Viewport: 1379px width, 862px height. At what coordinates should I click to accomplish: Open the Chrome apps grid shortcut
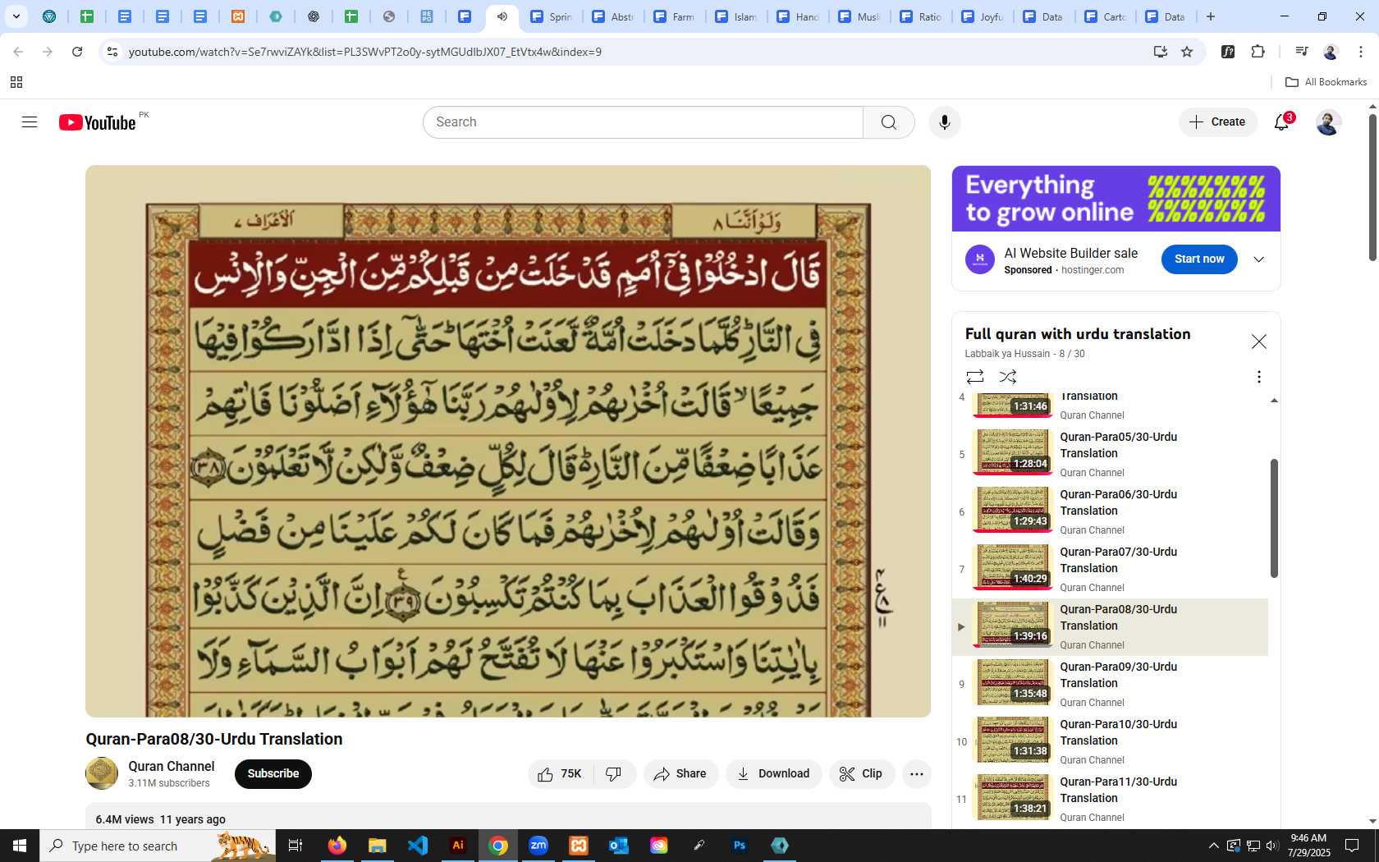(16, 82)
